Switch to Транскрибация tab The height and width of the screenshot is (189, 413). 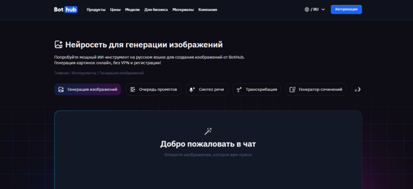257,89
